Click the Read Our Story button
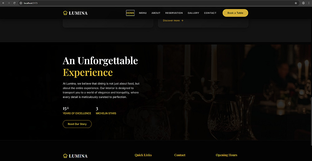The width and height of the screenshot is (312, 161). point(77,124)
